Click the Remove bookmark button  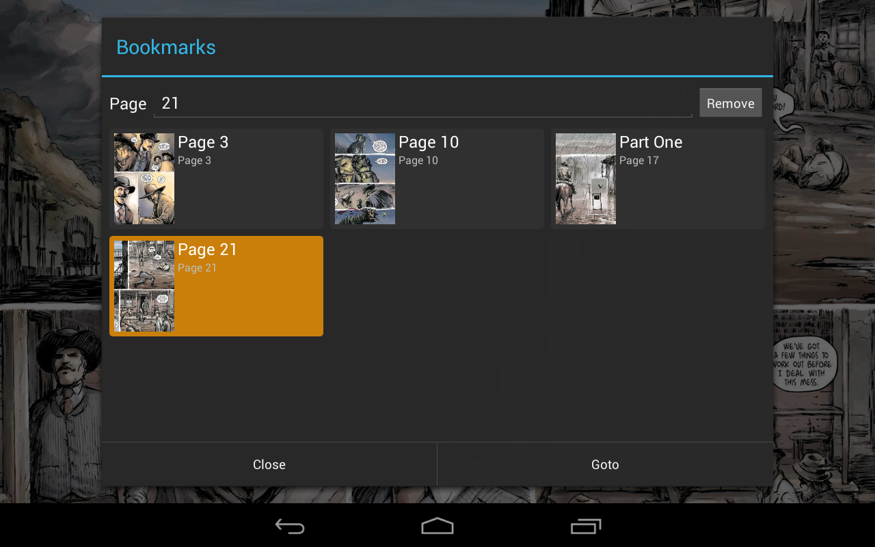coord(731,103)
